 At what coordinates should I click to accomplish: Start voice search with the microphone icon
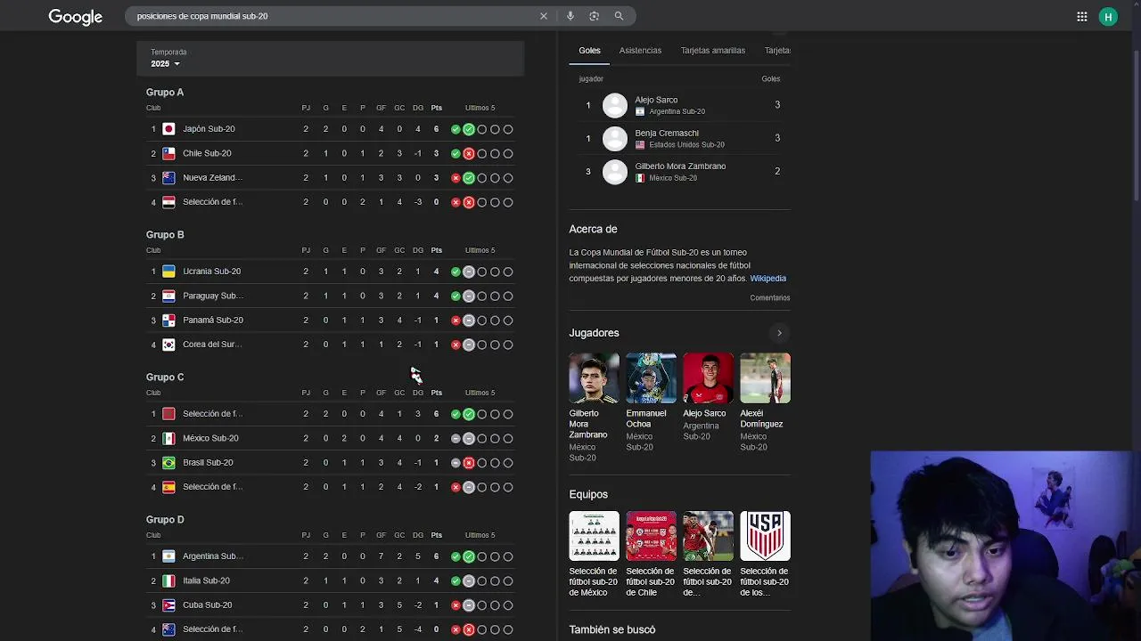(x=570, y=16)
